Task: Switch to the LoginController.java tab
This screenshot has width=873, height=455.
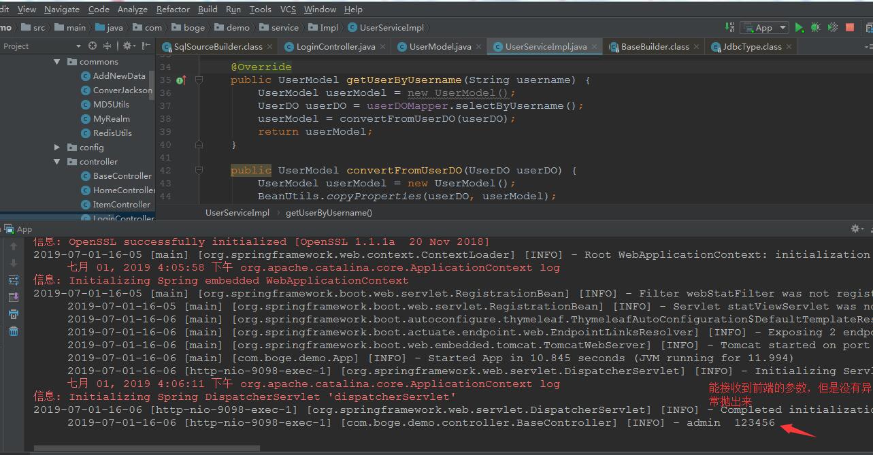Action: (336, 47)
